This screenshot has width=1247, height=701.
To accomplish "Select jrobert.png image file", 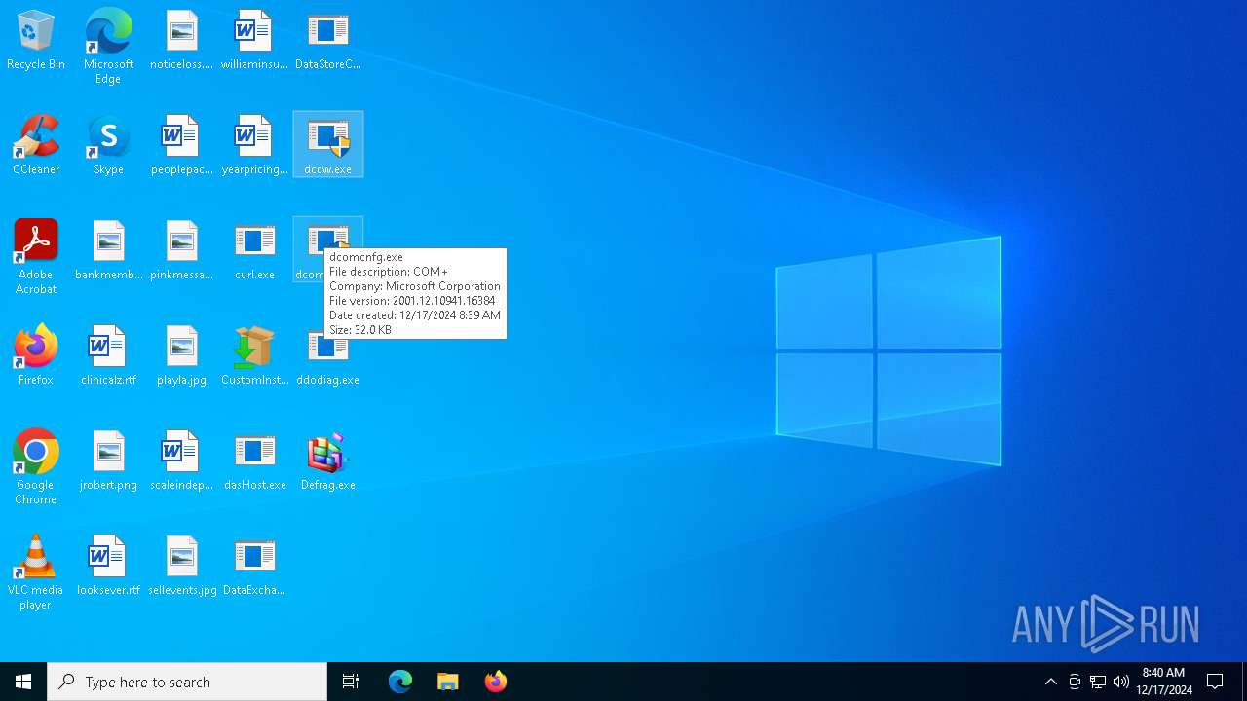I will (x=108, y=461).
